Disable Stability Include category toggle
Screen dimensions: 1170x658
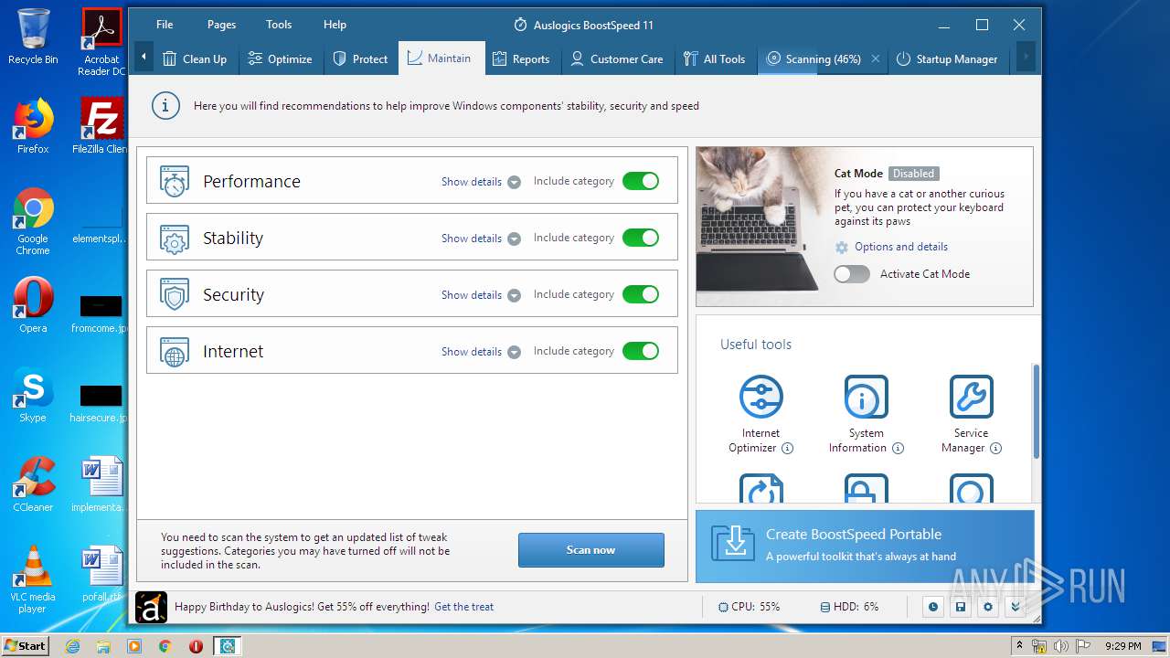[641, 238]
